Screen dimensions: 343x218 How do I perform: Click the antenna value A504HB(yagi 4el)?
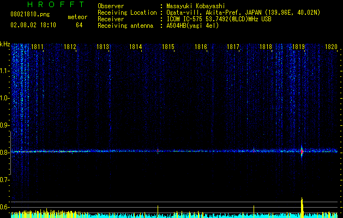tap(192, 26)
